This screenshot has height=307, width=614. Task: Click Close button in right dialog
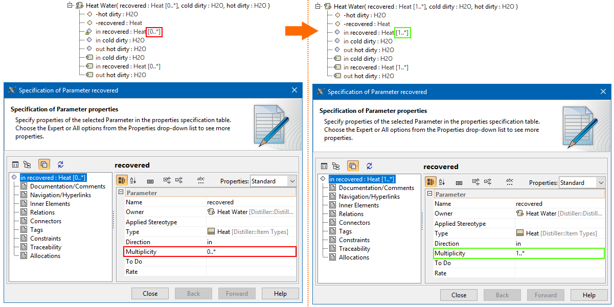[459, 295]
